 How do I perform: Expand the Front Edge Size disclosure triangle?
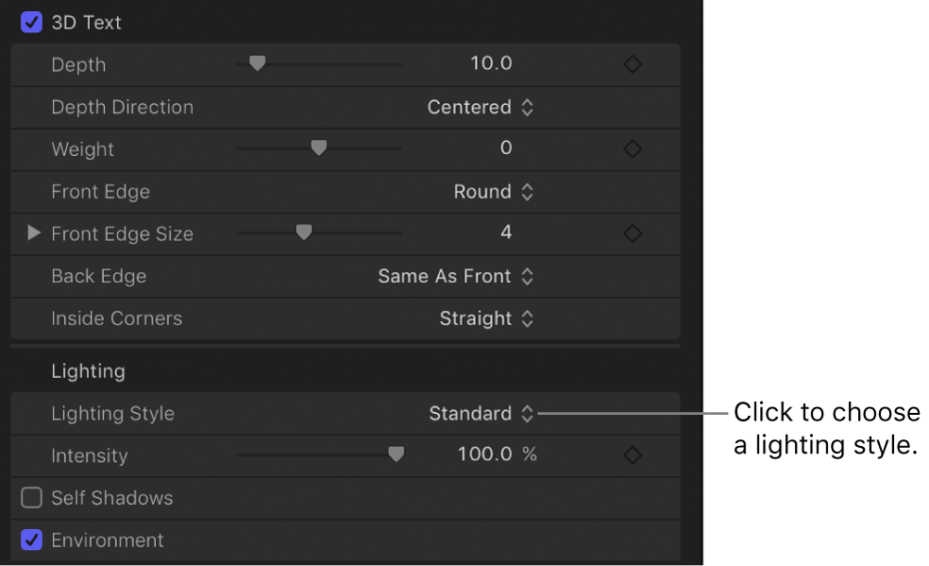(x=34, y=233)
